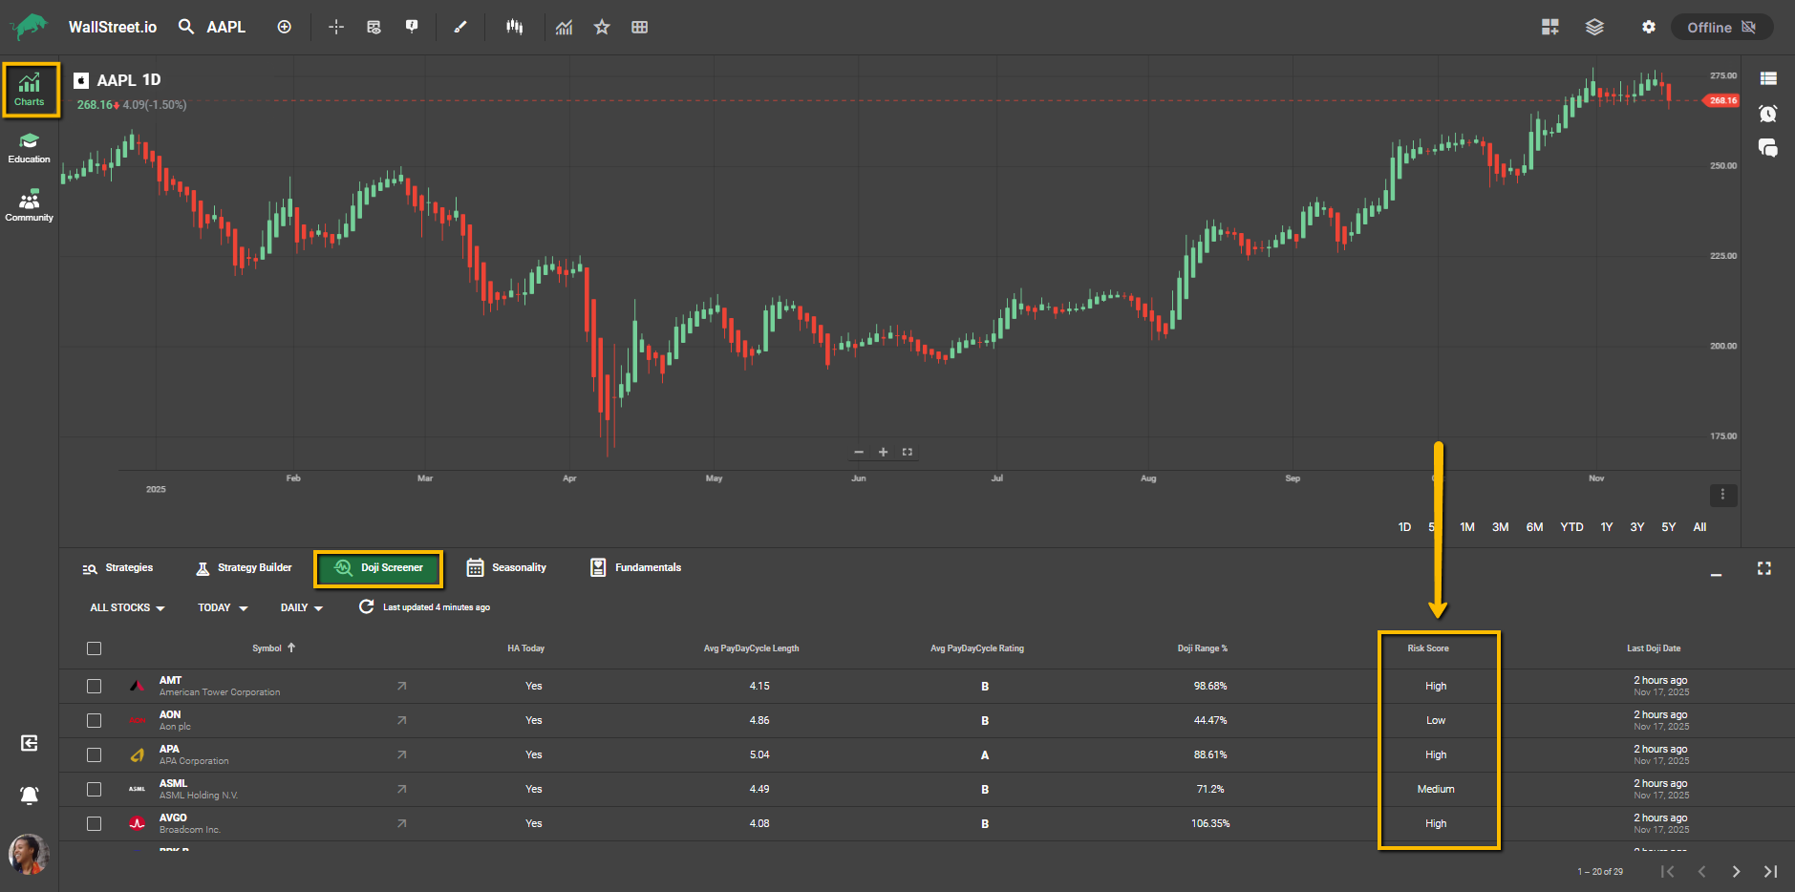
Task: Open the settings gear icon
Action: (1648, 28)
